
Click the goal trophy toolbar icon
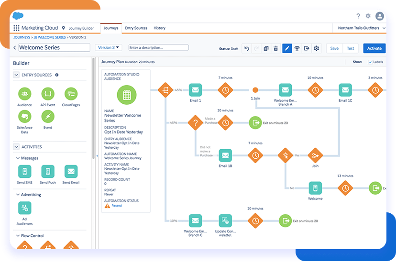pos(297,48)
